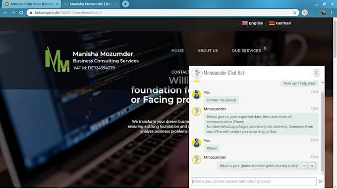Click the VAT Id DE324594379 text
Image resolution: width=337 pixels, height=189 pixels.
tap(94, 68)
